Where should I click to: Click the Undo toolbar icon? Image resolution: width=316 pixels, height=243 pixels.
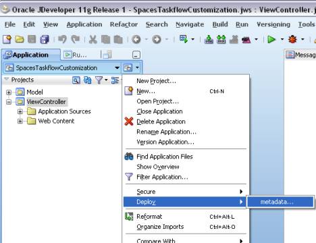pyautogui.click(x=62, y=40)
